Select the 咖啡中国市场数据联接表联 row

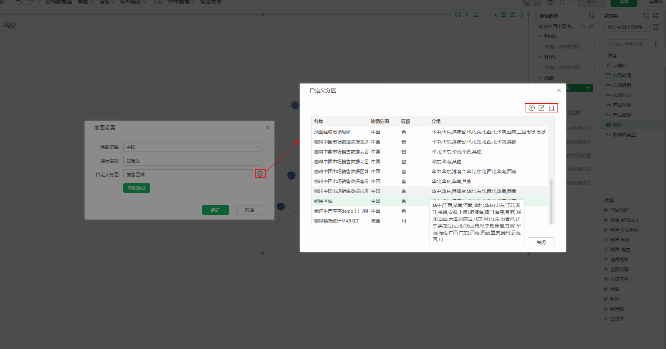coord(430,142)
